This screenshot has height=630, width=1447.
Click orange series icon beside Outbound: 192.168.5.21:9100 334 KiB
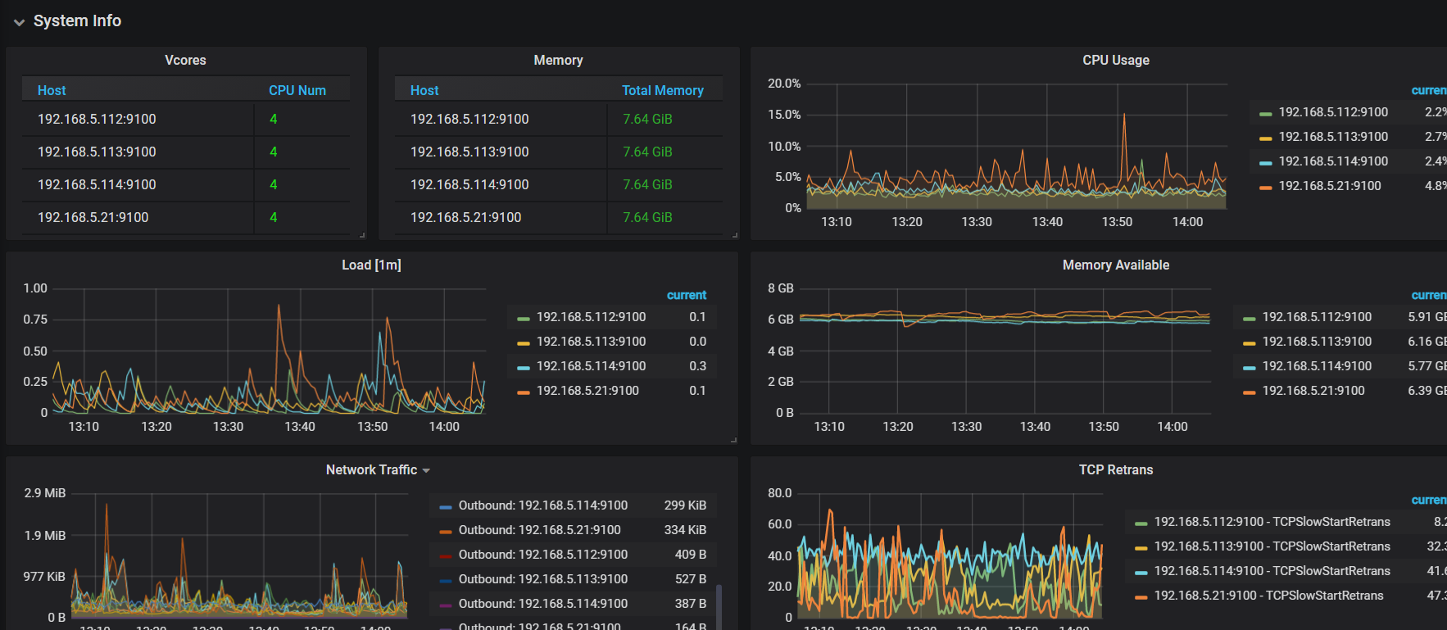point(446,532)
